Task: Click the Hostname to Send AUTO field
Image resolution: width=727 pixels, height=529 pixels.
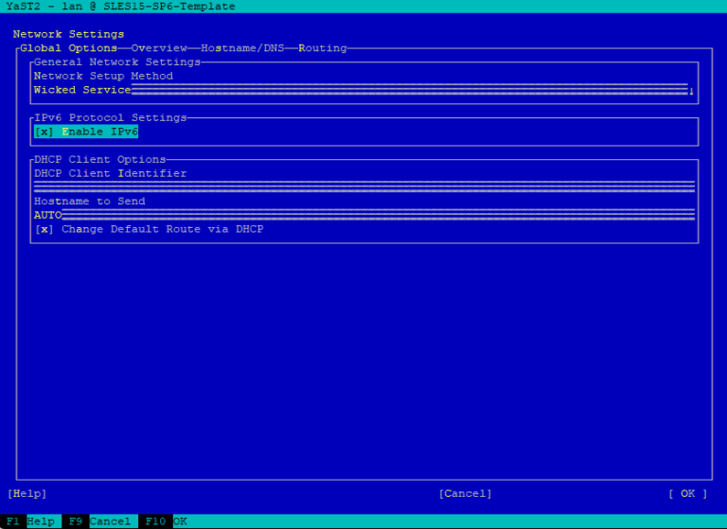Action: (x=364, y=216)
